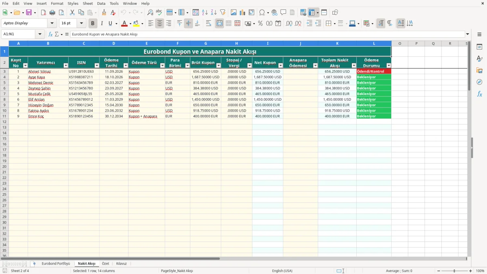Add a decimal place to the number format
487x274 pixels.
(289, 24)
